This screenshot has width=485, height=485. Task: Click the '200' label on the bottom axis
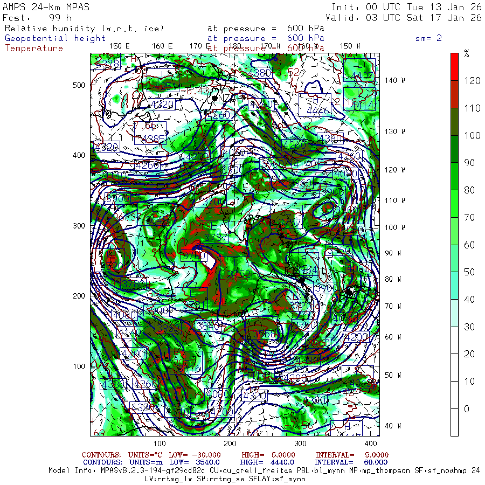(230, 444)
